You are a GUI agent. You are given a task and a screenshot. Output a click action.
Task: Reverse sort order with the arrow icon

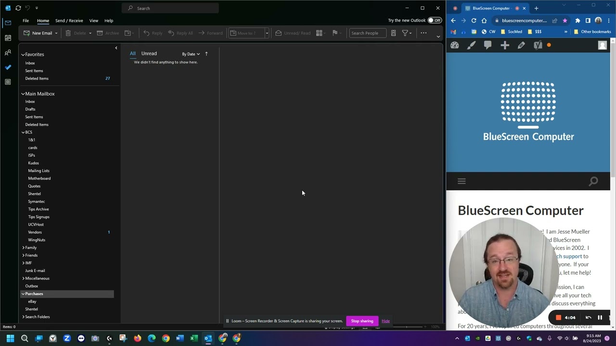[x=206, y=54]
